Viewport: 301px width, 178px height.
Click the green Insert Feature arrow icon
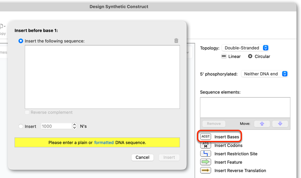(205, 162)
